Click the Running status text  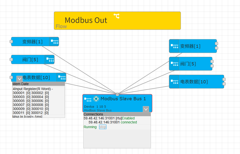[90, 127]
